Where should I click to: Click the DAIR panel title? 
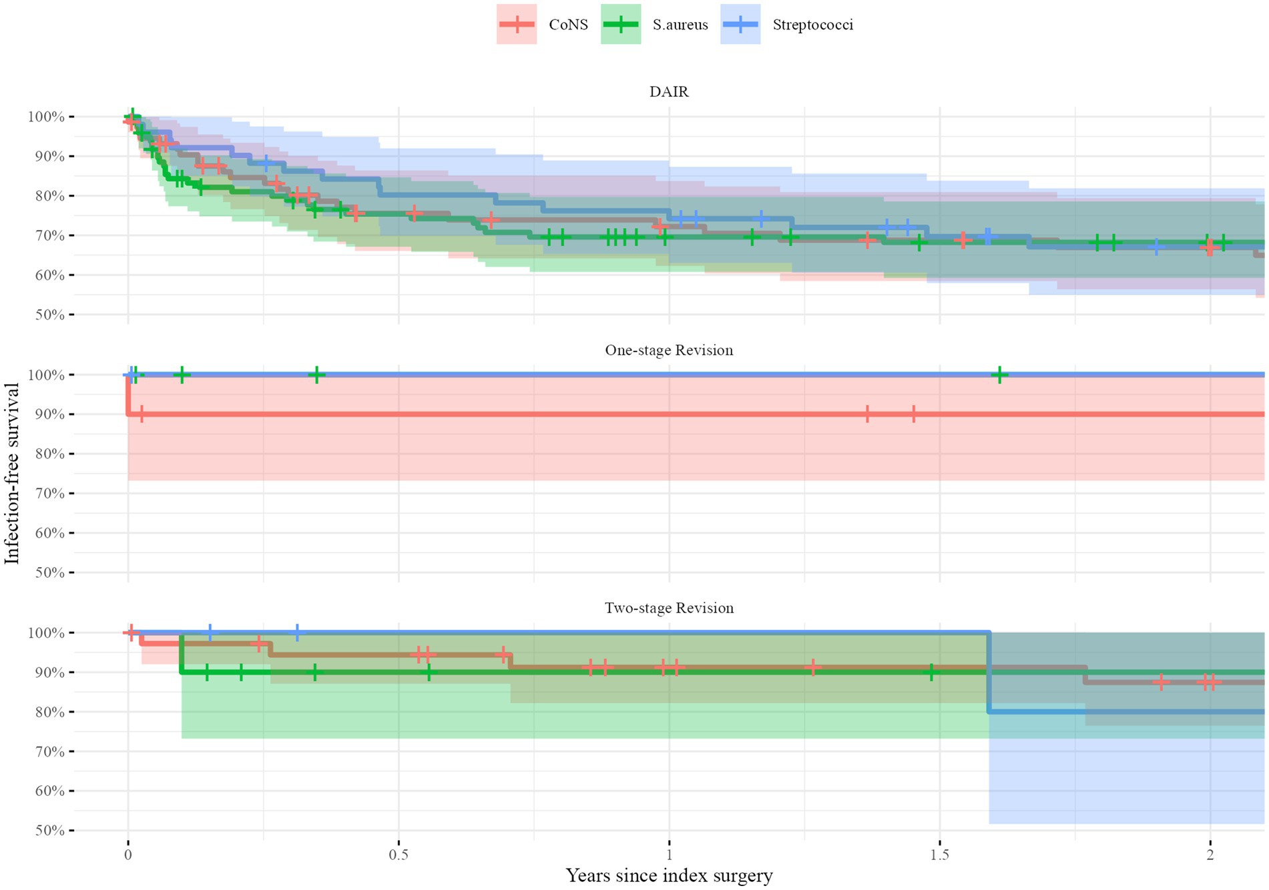click(669, 92)
